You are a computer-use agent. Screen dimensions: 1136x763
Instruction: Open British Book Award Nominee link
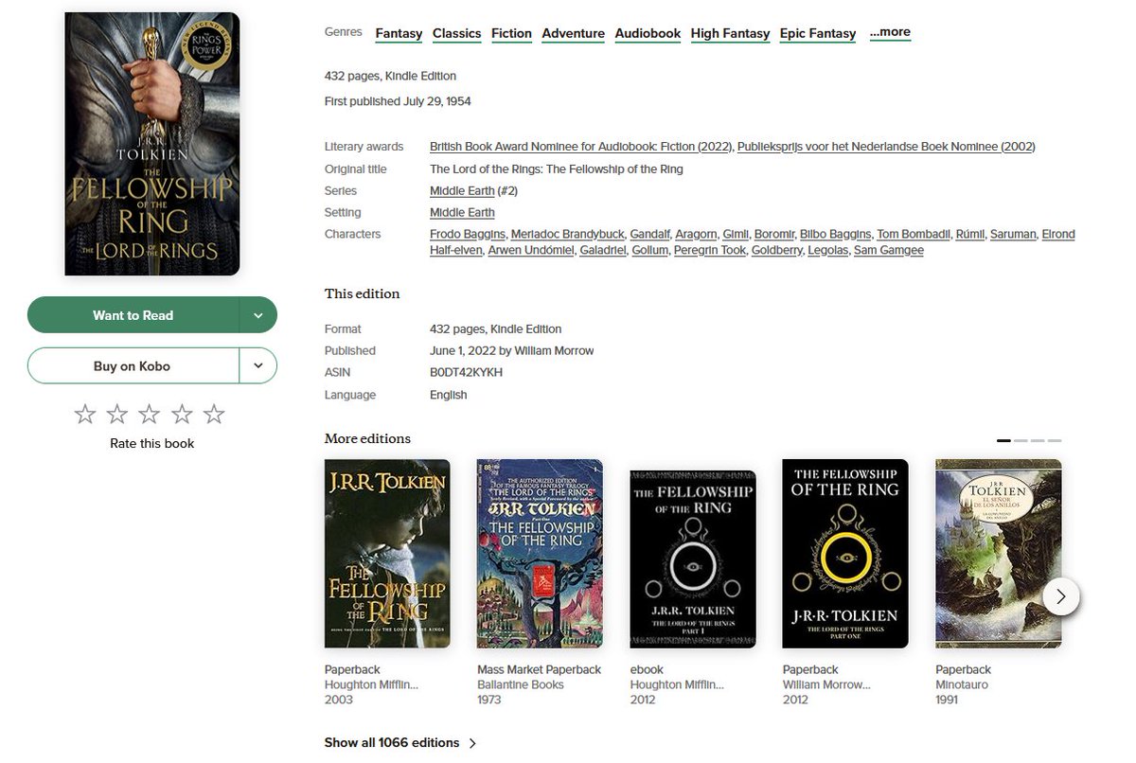coord(581,147)
